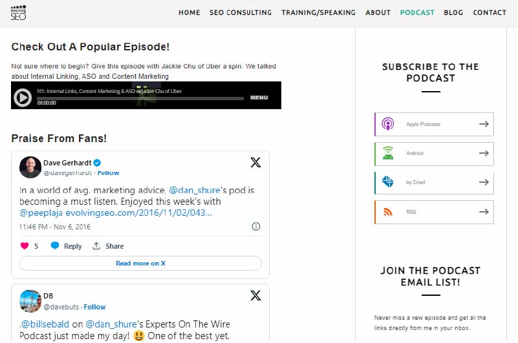This screenshot has width=518, height=343.
Task: Click the Evolving SEO logo
Action: coord(19,12)
